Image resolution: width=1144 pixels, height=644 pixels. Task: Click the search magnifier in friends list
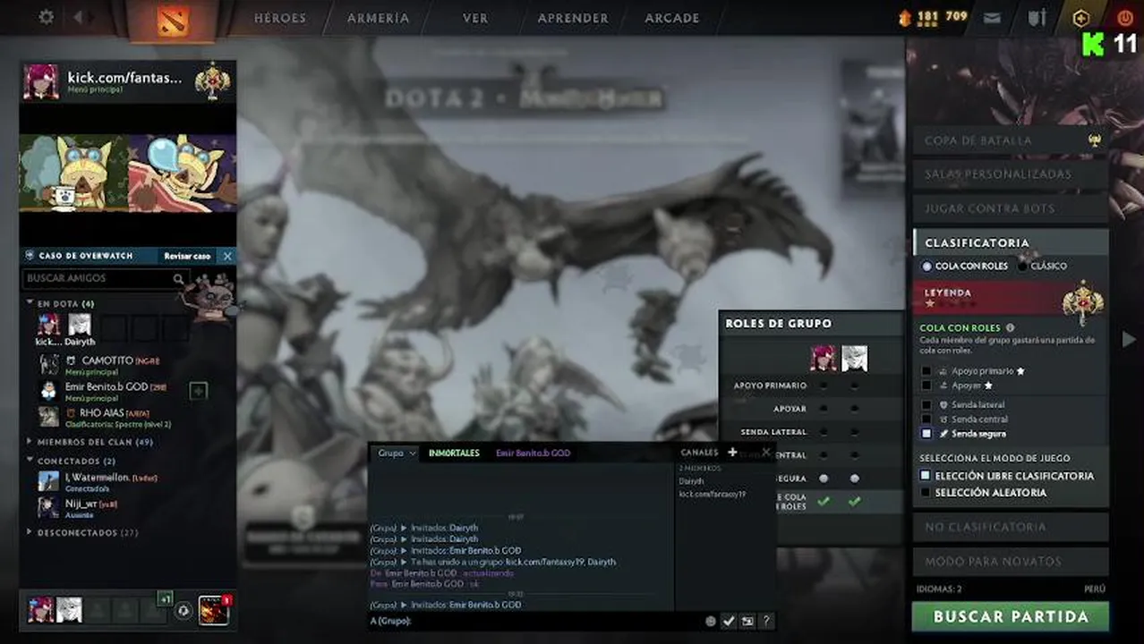tap(179, 279)
